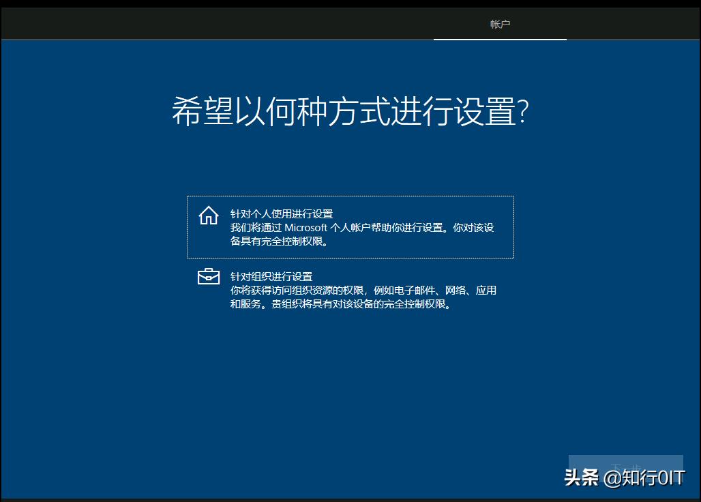Click the header bar label 帐户
The image size is (701, 502).
500,23
